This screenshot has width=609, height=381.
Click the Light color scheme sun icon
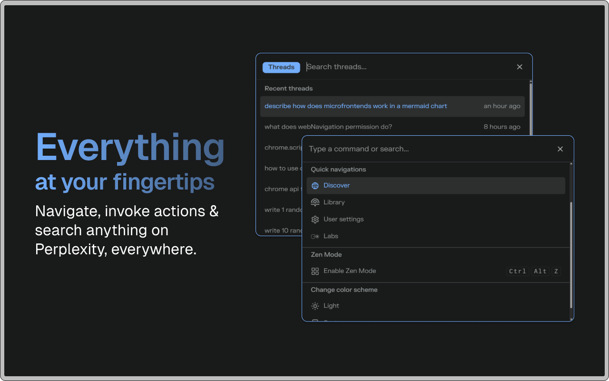click(315, 306)
